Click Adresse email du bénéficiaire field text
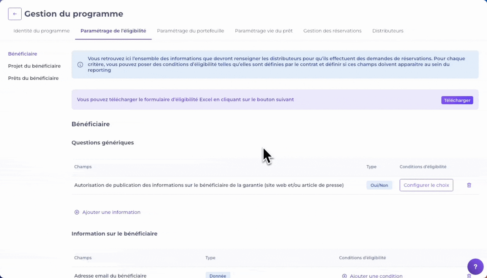The width and height of the screenshot is (487, 278). click(x=110, y=276)
